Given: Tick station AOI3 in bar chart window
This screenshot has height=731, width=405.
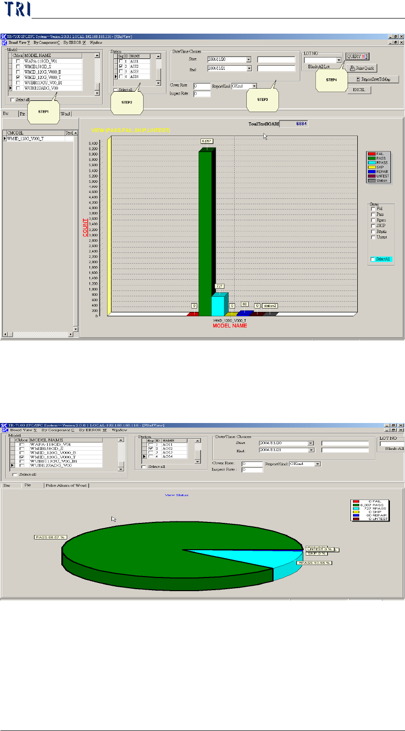Looking at the screenshot, I should pos(121,72).
